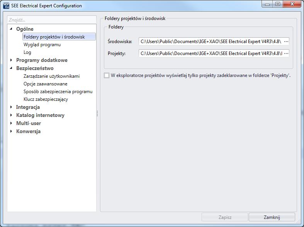Select the Ogólne category label

pyautogui.click(x=25, y=29)
